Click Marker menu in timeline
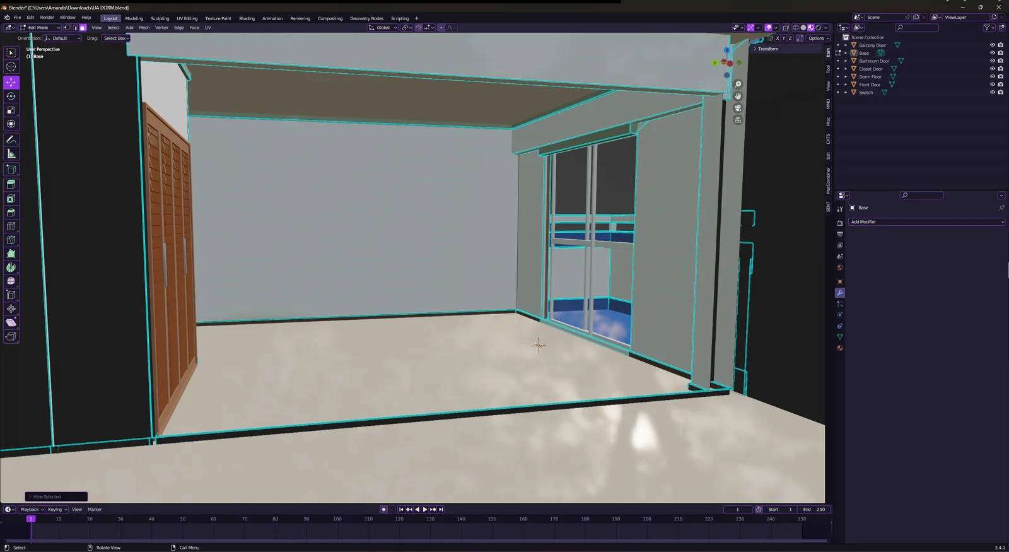This screenshot has width=1009, height=552. (x=95, y=509)
